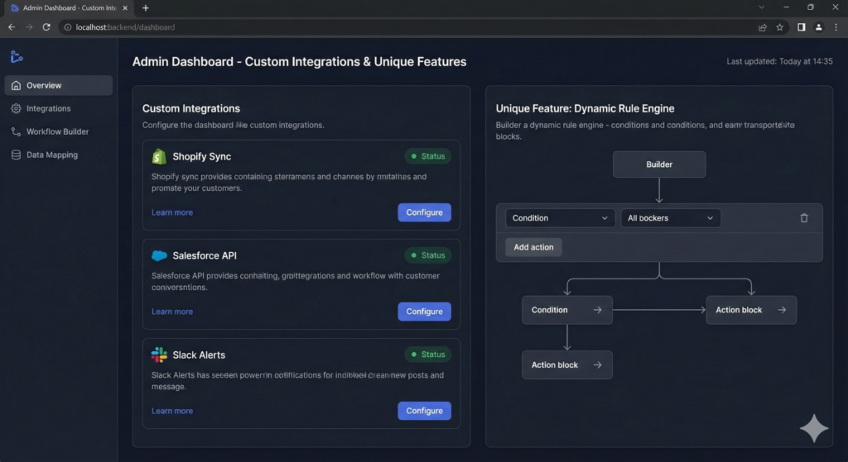Click the Shopify Sync card title
The width and height of the screenshot is (848, 462).
point(202,156)
